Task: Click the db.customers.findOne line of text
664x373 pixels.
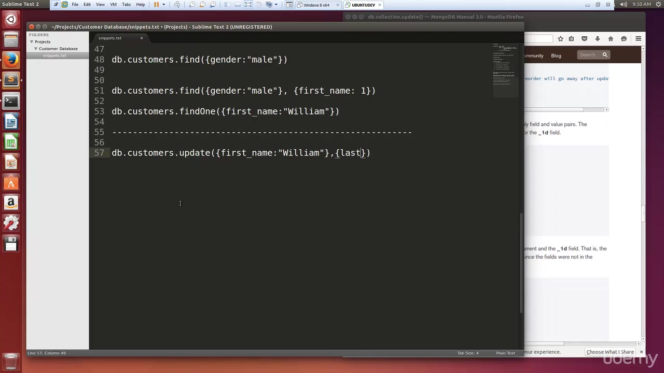Action: (x=226, y=111)
